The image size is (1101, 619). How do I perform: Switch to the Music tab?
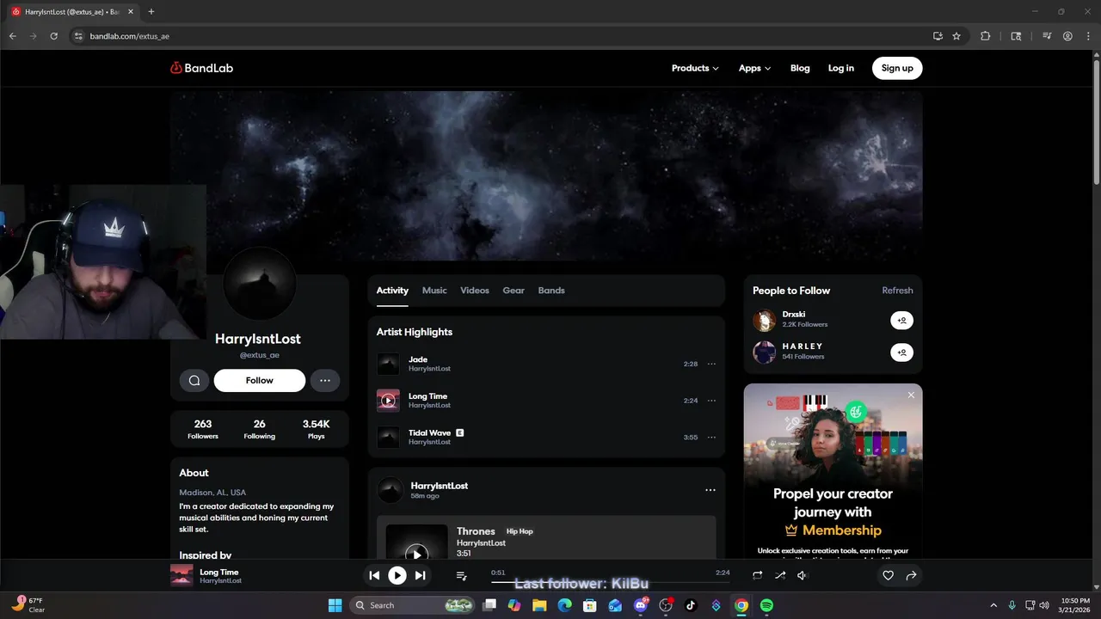coord(434,291)
